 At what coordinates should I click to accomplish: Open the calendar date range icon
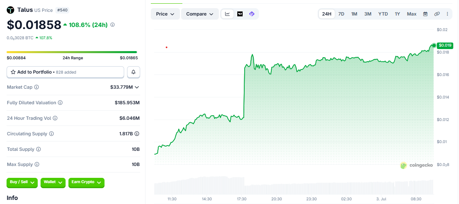425,14
